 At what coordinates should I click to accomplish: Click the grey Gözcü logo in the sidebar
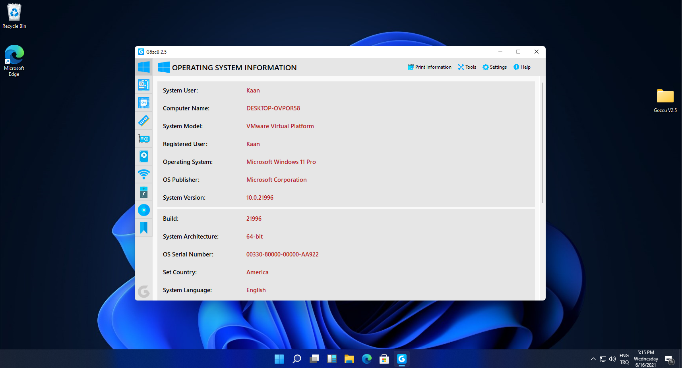click(x=143, y=291)
